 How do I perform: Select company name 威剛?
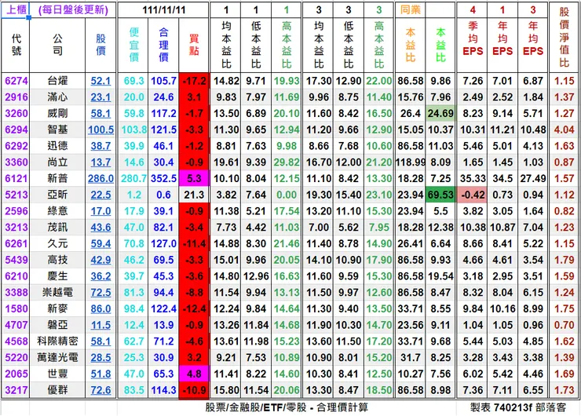(57, 113)
